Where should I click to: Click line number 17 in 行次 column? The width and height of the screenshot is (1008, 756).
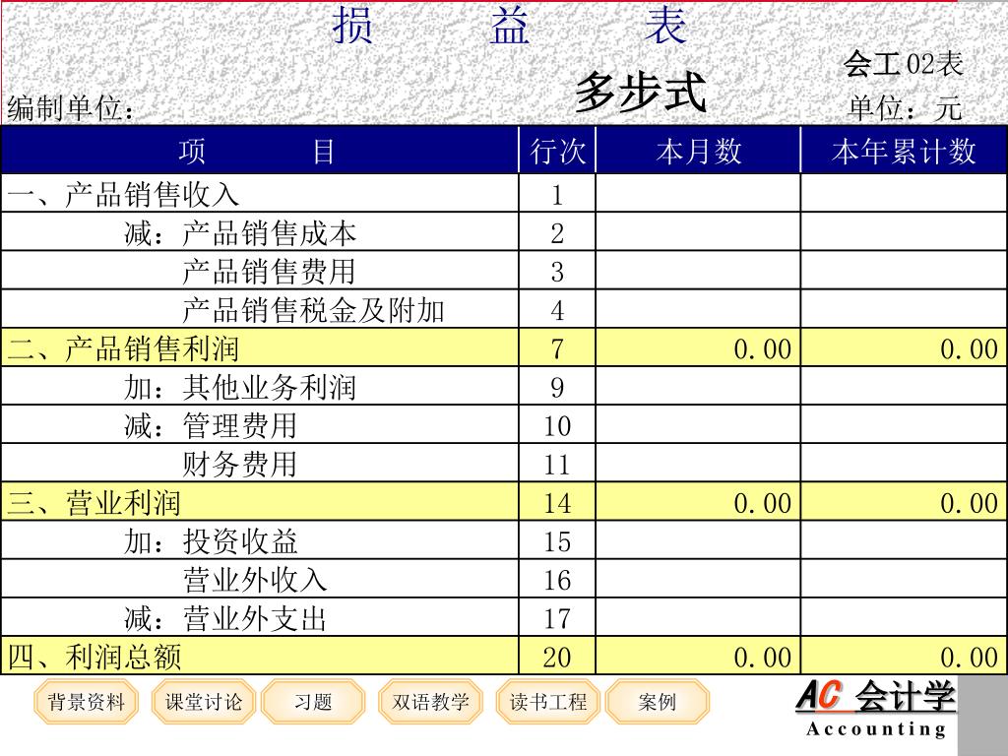[x=557, y=619]
